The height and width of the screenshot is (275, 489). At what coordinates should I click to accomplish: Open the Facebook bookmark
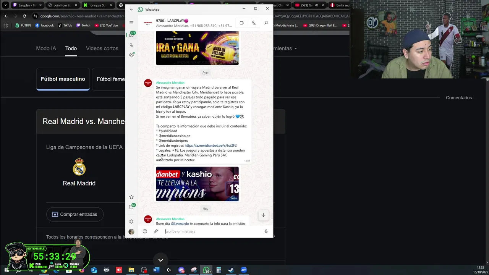click(44, 26)
